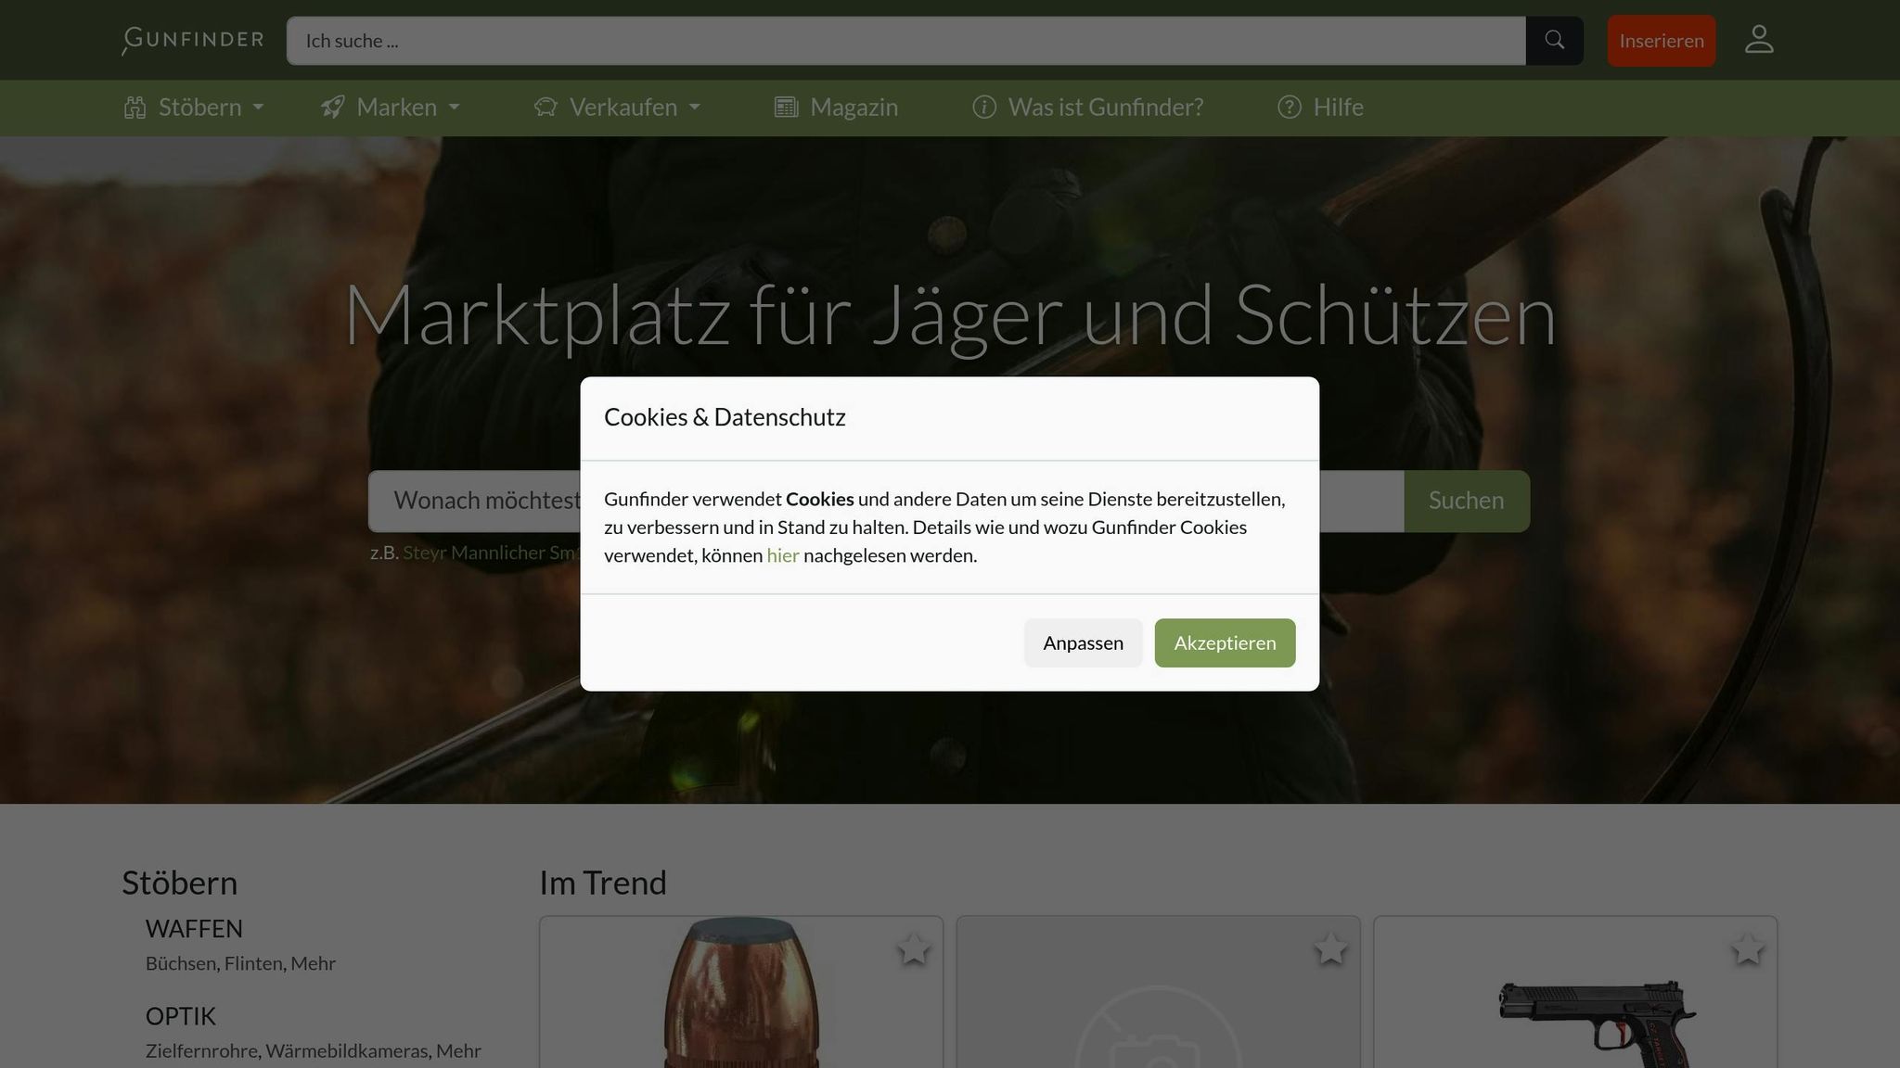
Task: Click the question mark icon next to Hilfe
Action: coord(1290,108)
